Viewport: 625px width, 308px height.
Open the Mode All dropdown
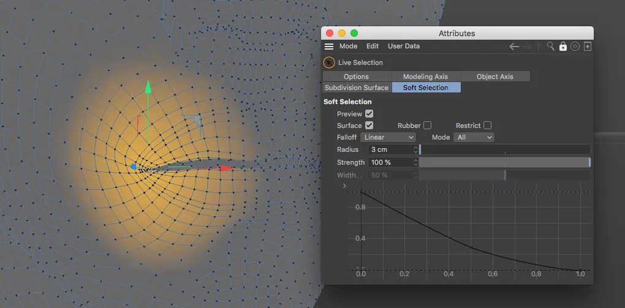(x=474, y=137)
